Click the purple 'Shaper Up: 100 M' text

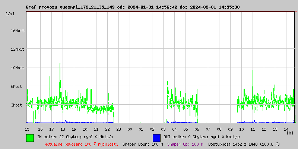point(185,144)
